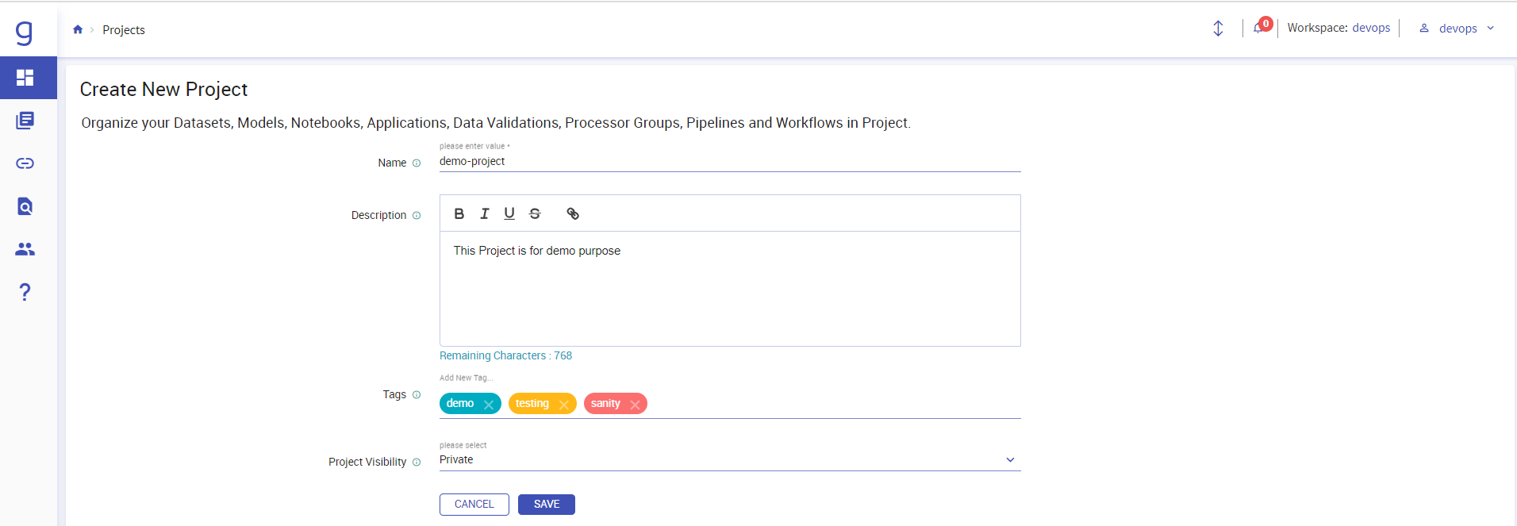Toggle underline formatting in description editor
This screenshot has height=526, width=1517.
tap(509, 213)
